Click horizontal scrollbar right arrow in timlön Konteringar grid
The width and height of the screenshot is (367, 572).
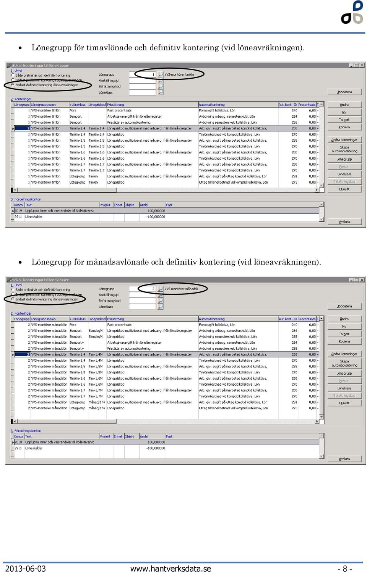pos(317,190)
